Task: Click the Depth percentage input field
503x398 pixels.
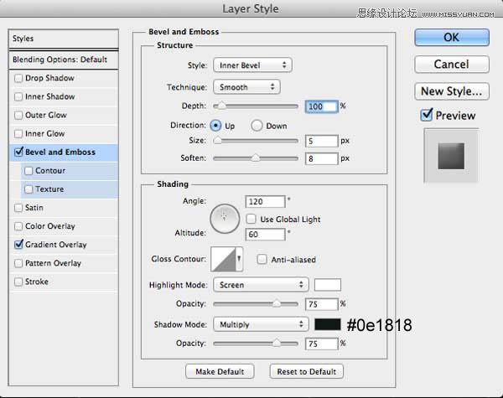Action: [x=322, y=106]
